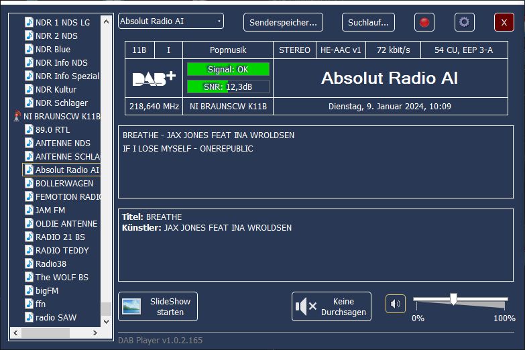Viewport: 525px width, 350px height.
Task: Click the HE-AAC v1 codec cell
Action: (341, 50)
